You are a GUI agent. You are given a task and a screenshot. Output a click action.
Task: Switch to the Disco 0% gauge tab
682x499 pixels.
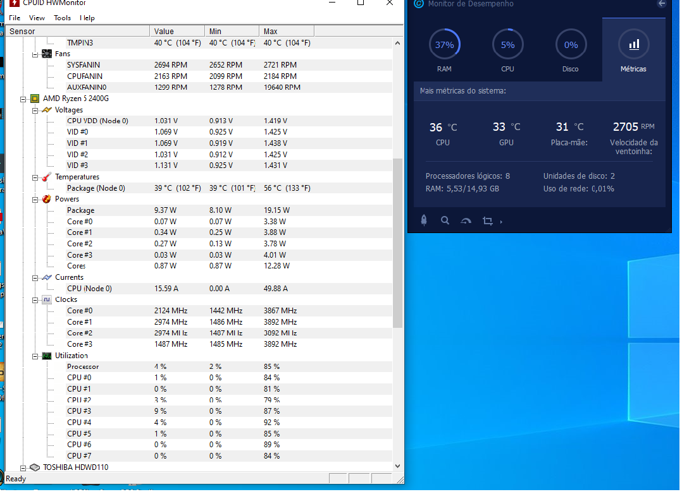coord(571,51)
